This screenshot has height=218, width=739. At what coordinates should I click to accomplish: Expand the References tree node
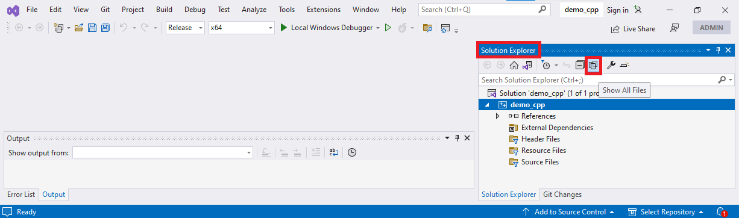pyautogui.click(x=497, y=116)
